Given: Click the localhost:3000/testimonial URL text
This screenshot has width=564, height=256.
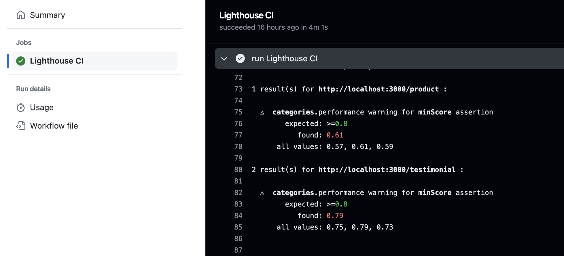Looking at the screenshot, I should [387, 170].
